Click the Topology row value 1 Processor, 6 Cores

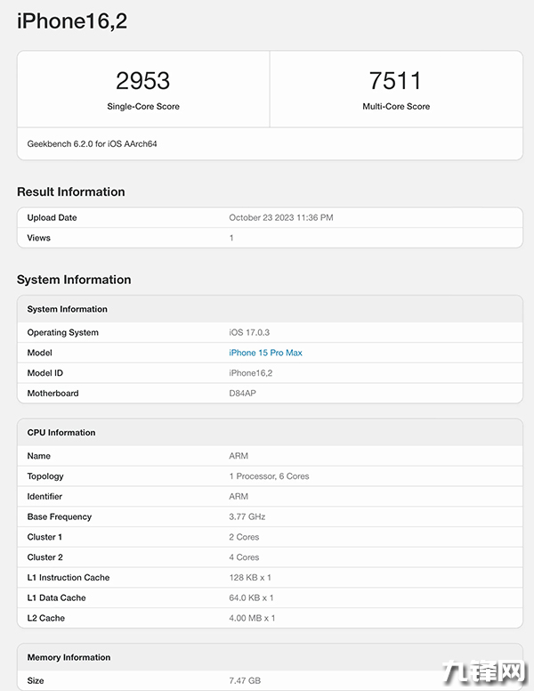point(269,476)
